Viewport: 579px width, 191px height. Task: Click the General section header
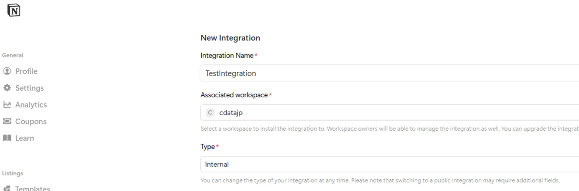point(13,55)
